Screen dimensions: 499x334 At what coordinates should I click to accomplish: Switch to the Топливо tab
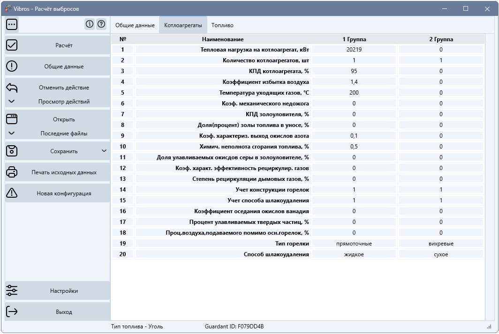pos(222,25)
